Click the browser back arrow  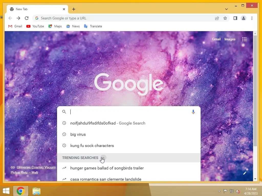pos(10,18)
